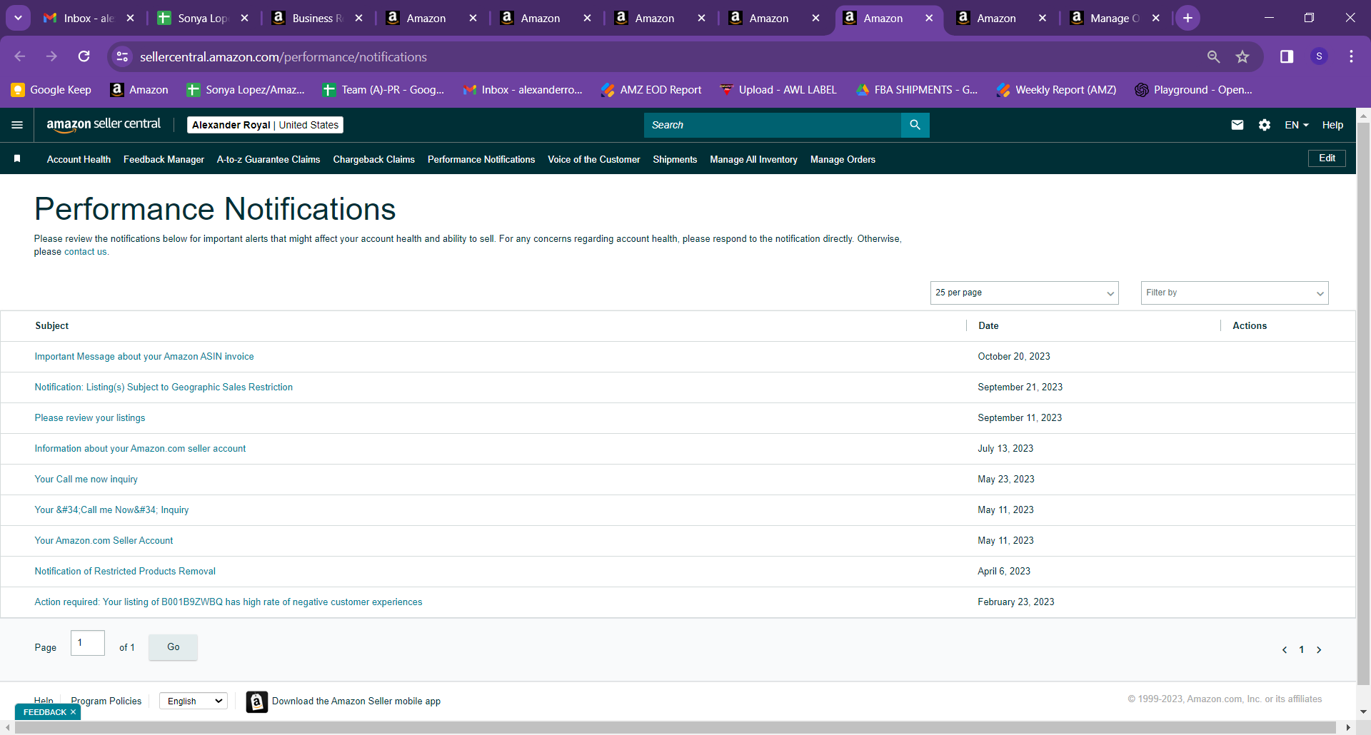Click the horizontal scrollbar right arrow

pyautogui.click(x=1348, y=728)
